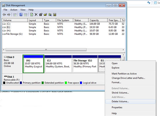Click the Forward arrow toolbar icon
This screenshot has height=116, width=160.
pos(9,15)
